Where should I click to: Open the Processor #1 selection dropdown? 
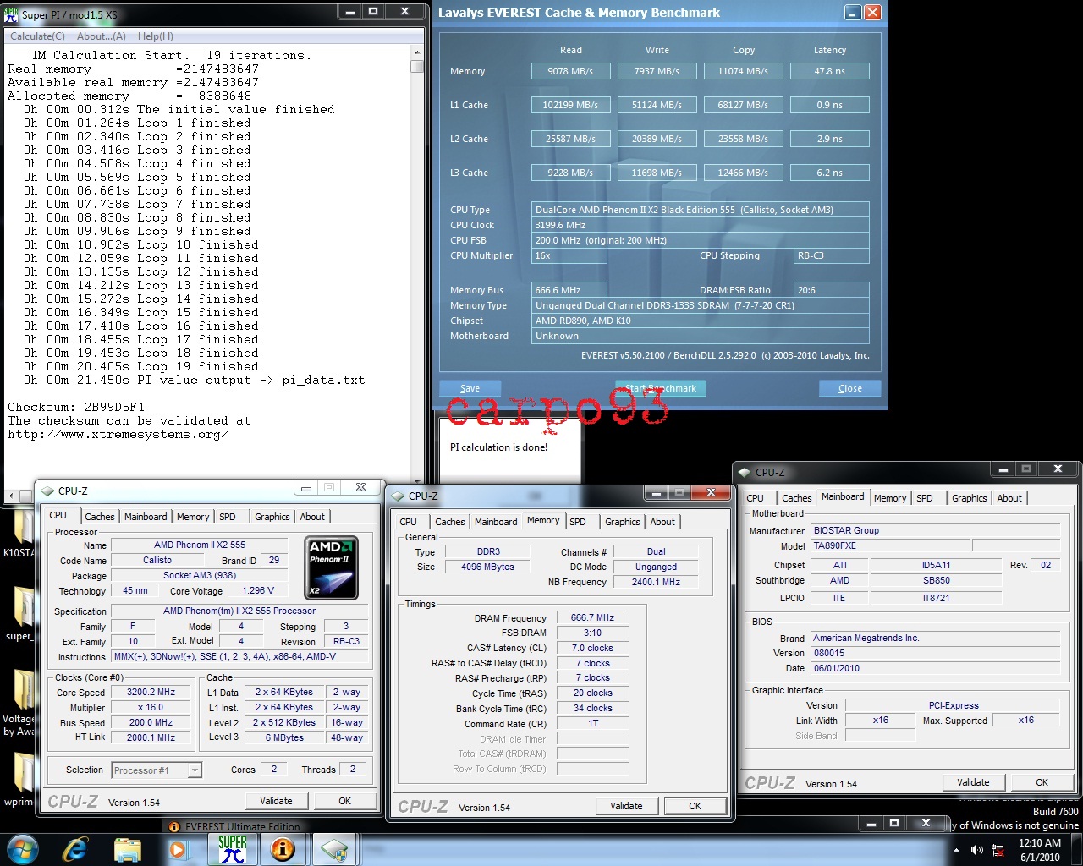click(x=157, y=770)
